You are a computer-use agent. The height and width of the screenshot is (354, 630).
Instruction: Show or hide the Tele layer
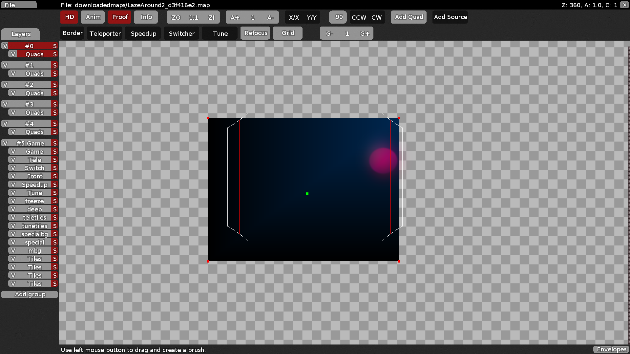point(13,160)
